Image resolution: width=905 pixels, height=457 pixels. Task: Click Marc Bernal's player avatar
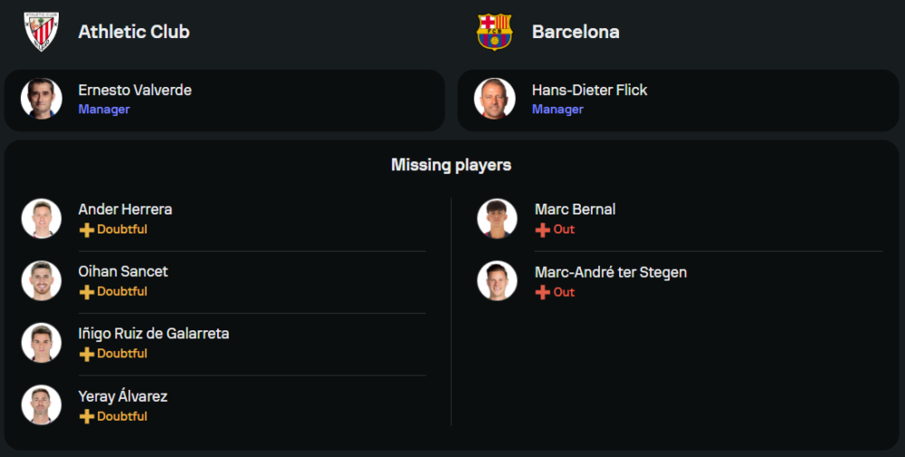pos(497,218)
